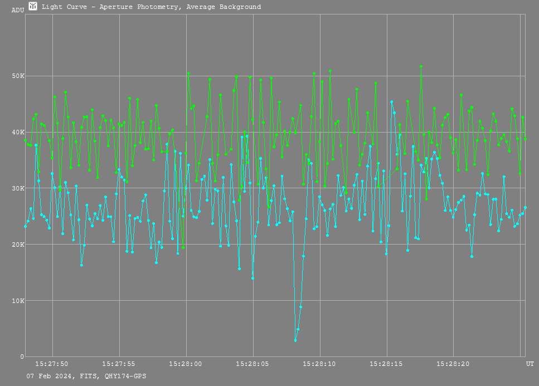The width and height of the screenshot is (539, 386).
Task: Click the 15:27:55 time label
Action: pyautogui.click(x=119, y=364)
